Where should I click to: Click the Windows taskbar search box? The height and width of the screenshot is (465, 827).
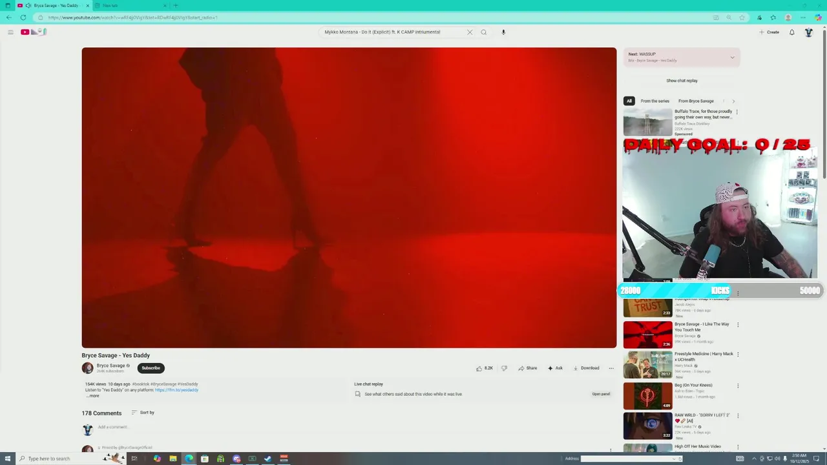click(71, 459)
